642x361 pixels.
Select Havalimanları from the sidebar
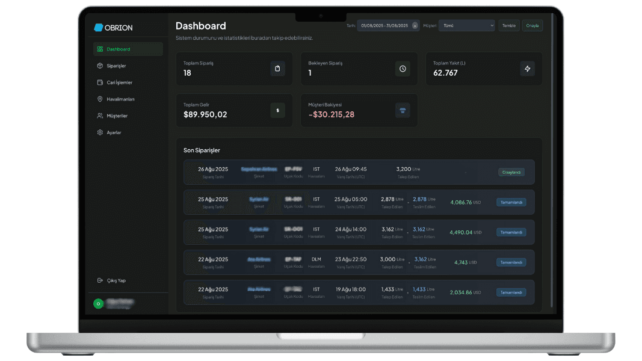(x=120, y=99)
